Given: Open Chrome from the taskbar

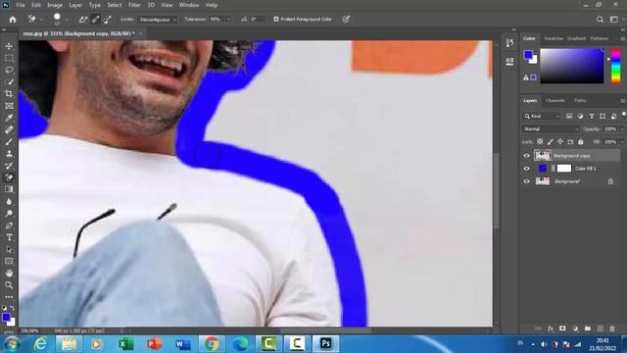Looking at the screenshot, I should pyautogui.click(x=212, y=344).
